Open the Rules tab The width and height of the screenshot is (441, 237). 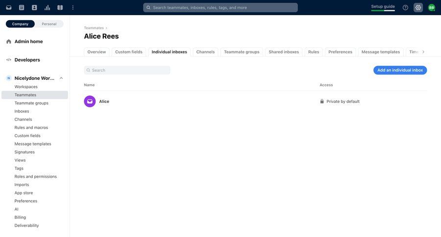point(314,52)
